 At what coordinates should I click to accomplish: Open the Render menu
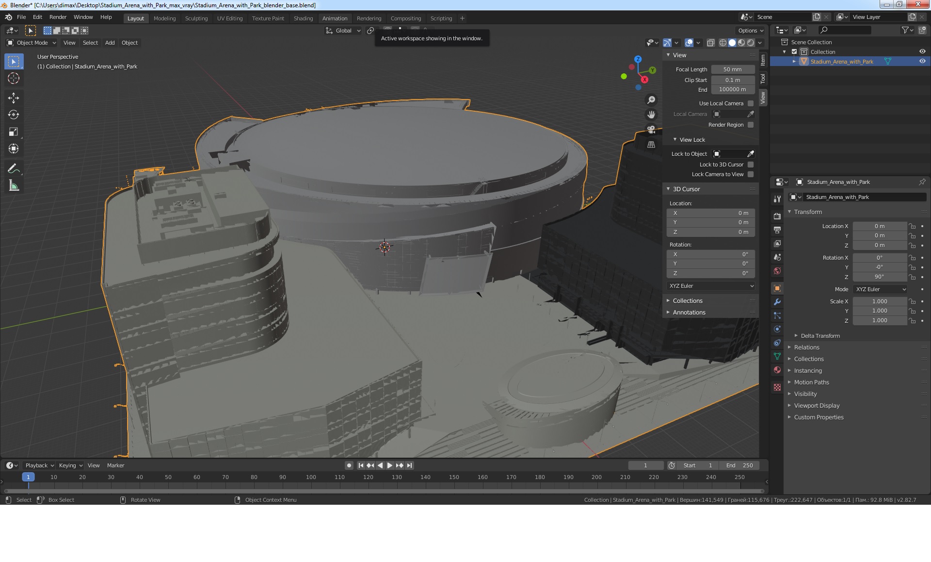click(58, 17)
